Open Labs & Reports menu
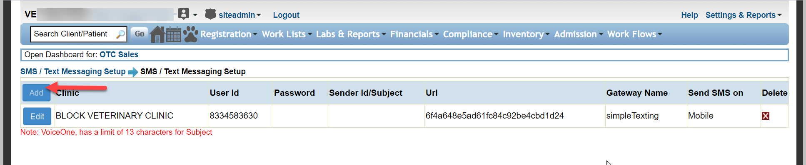Viewport: 806px width, 165px height. tap(351, 34)
